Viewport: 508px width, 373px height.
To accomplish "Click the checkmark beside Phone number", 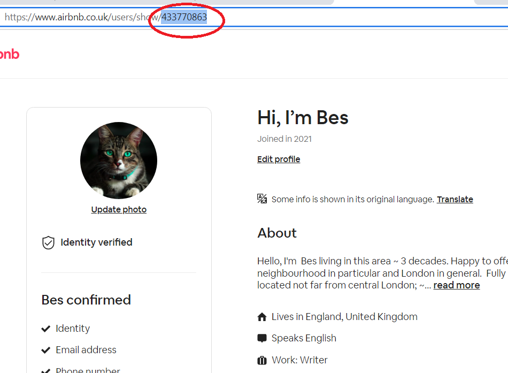I will [45, 370].
